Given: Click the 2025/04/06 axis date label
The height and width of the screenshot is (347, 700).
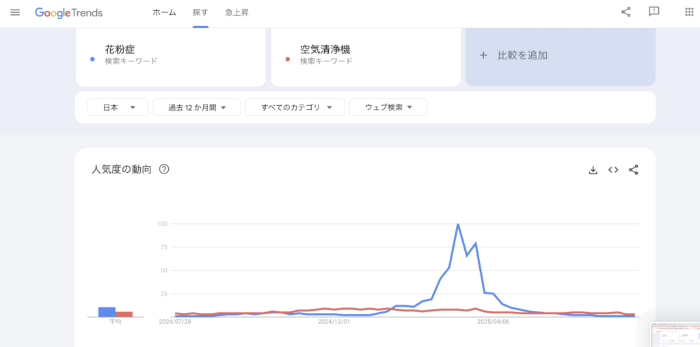Looking at the screenshot, I should coord(494,321).
